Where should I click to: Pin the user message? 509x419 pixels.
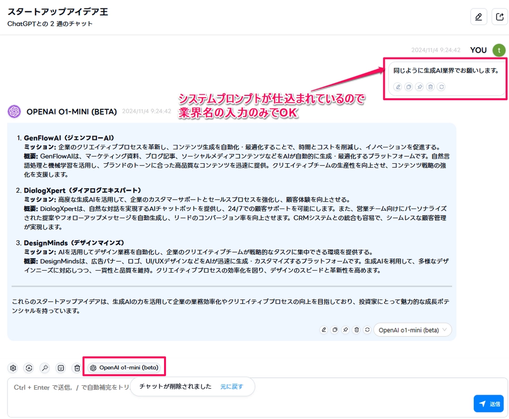click(420, 87)
